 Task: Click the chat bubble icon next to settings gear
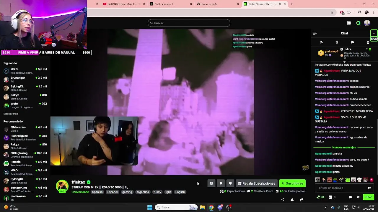(x=351, y=197)
